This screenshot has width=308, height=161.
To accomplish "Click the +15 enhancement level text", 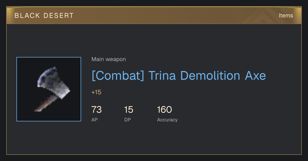I will tap(96, 92).
